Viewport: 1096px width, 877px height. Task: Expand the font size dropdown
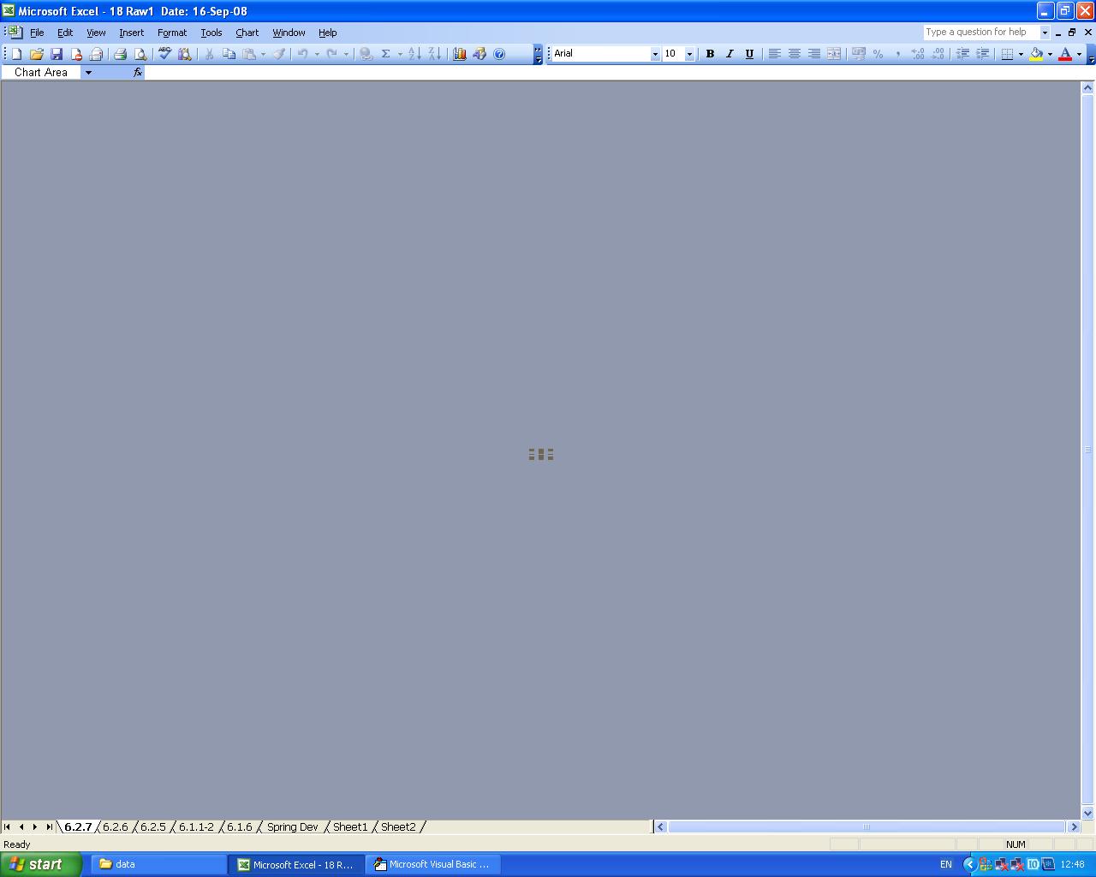(689, 54)
